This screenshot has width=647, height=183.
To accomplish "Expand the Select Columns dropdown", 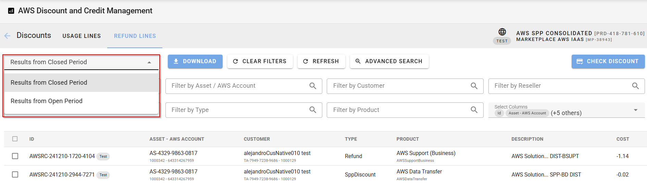I will coord(635,110).
